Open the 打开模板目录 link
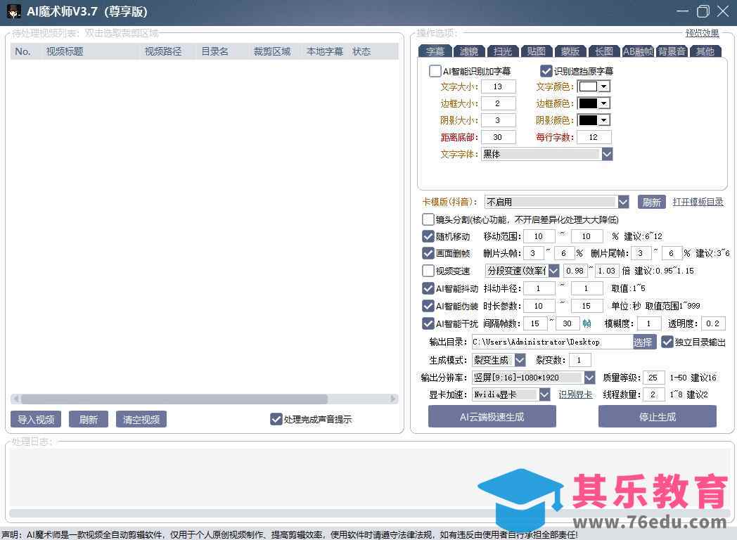Viewport: 737px width, 540px height. point(698,202)
